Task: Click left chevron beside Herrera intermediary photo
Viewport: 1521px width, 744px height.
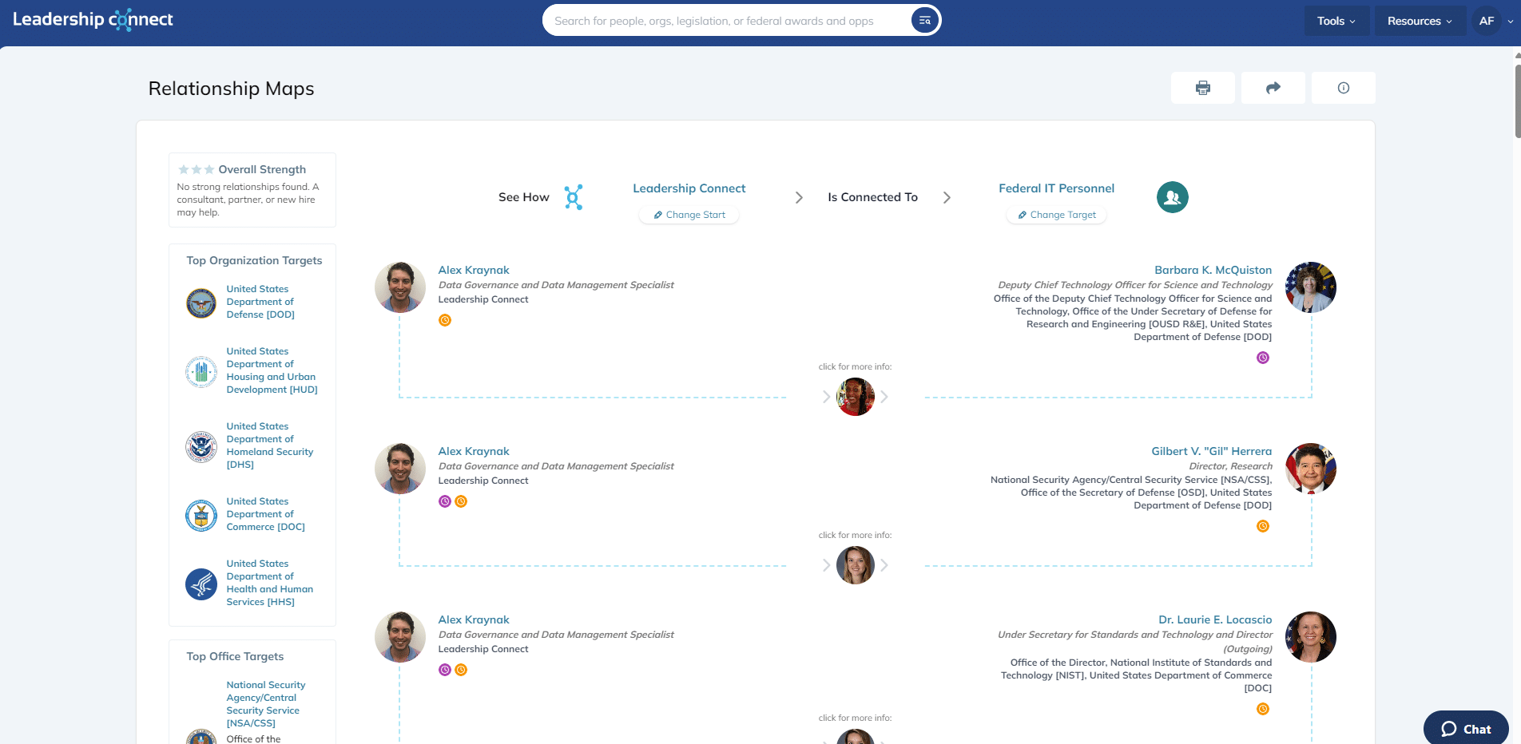Action: tap(826, 565)
